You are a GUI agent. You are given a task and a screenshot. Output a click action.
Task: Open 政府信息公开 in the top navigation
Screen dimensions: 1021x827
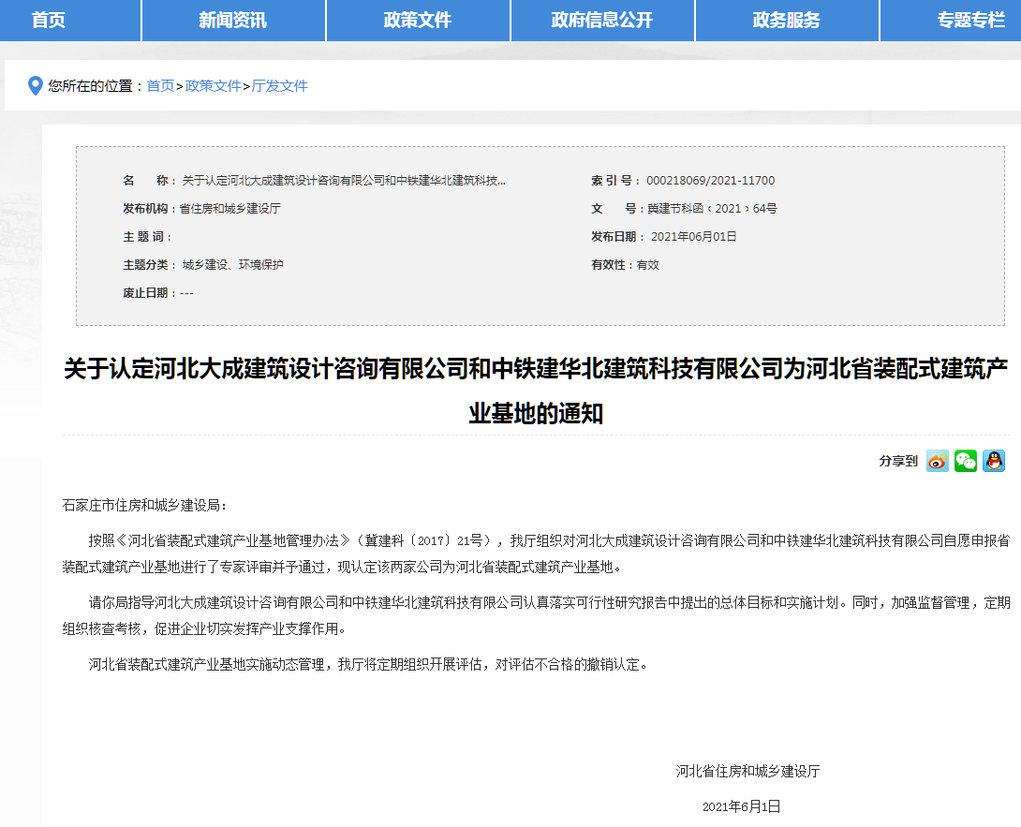click(602, 20)
